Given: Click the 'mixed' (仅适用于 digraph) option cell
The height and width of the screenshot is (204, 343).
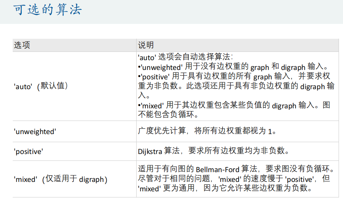Looking at the screenshot, I should tap(61, 179).
